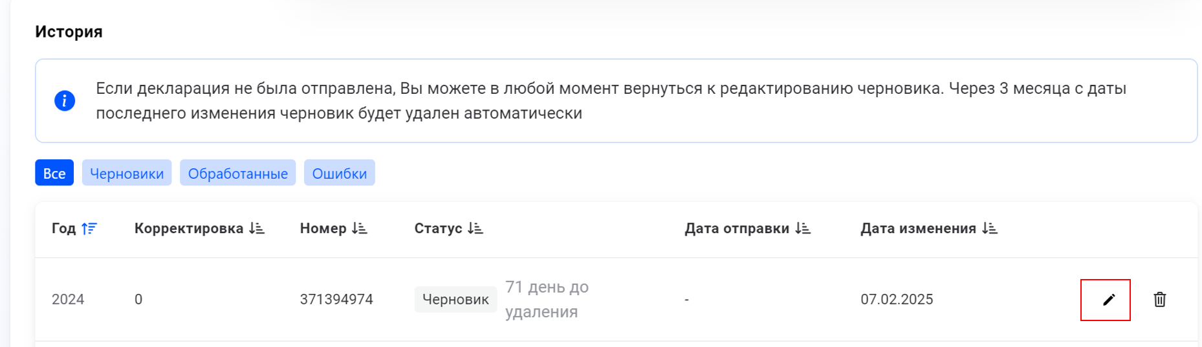Edit the 2024 draft with pencil icon
Screen dimensions: 1202x347
click(1108, 299)
